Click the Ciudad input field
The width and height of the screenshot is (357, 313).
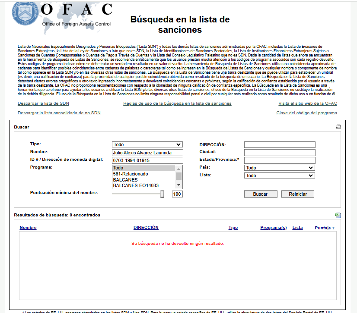[x=279, y=153]
